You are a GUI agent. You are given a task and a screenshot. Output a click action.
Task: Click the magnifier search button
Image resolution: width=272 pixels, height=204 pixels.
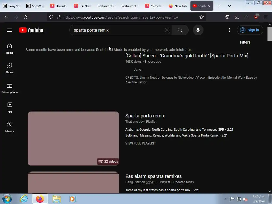(180, 30)
